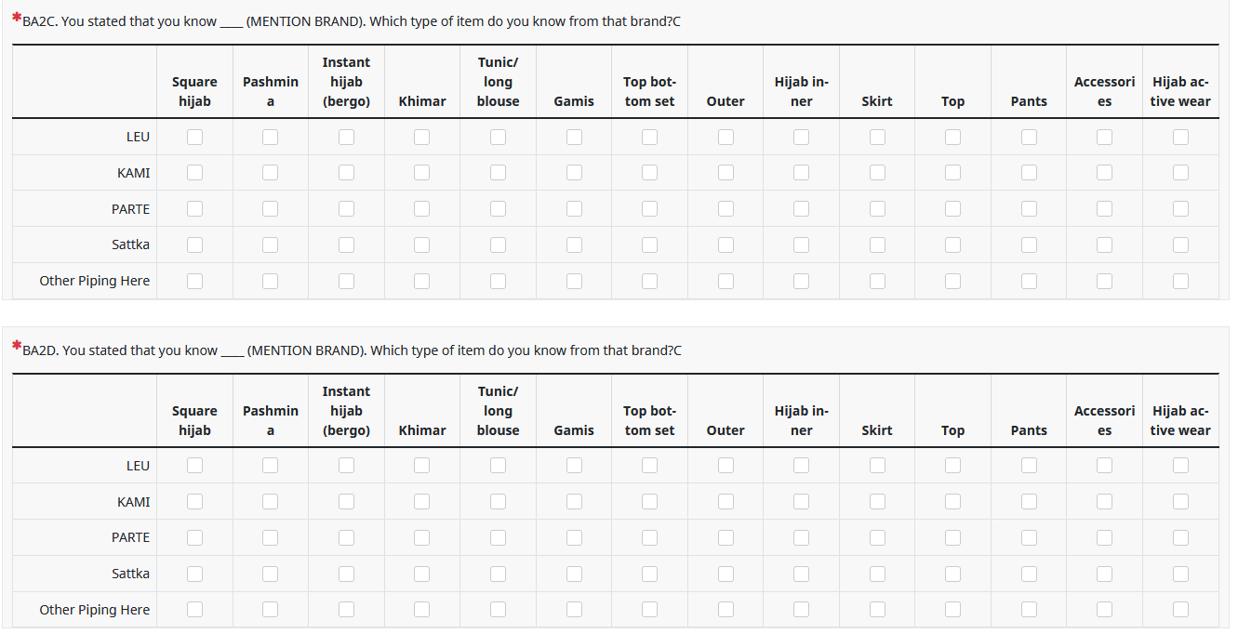The image size is (1238, 634).
Task: Select KAMI Hijab active wear in BA2D
Action: [x=1180, y=501]
